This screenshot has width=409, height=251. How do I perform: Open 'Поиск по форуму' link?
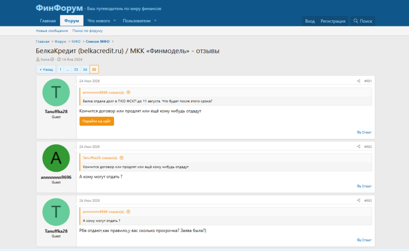point(88,31)
